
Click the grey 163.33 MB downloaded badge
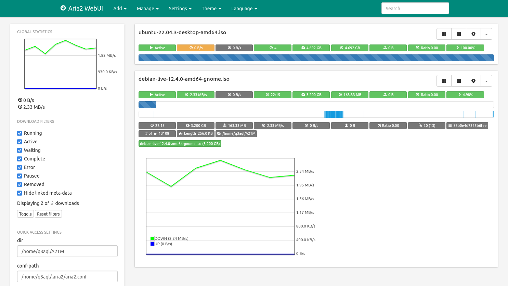[x=234, y=126]
